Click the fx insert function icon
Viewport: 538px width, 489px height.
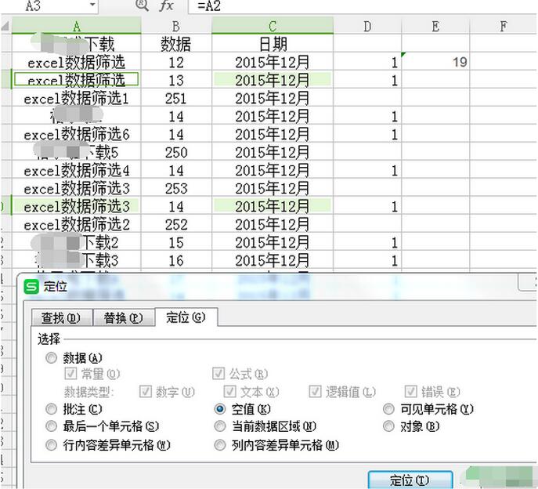[x=166, y=5]
